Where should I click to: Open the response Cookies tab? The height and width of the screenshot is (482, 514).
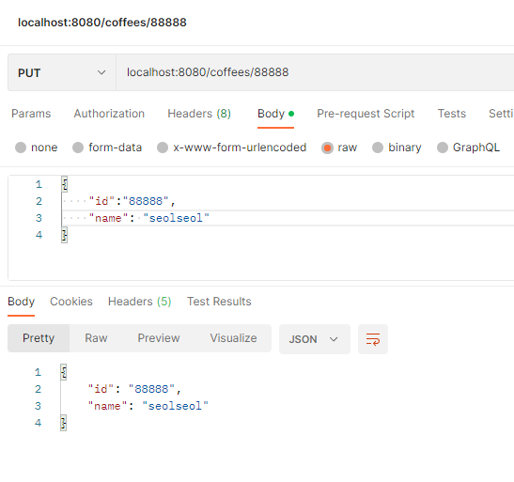[x=71, y=302]
